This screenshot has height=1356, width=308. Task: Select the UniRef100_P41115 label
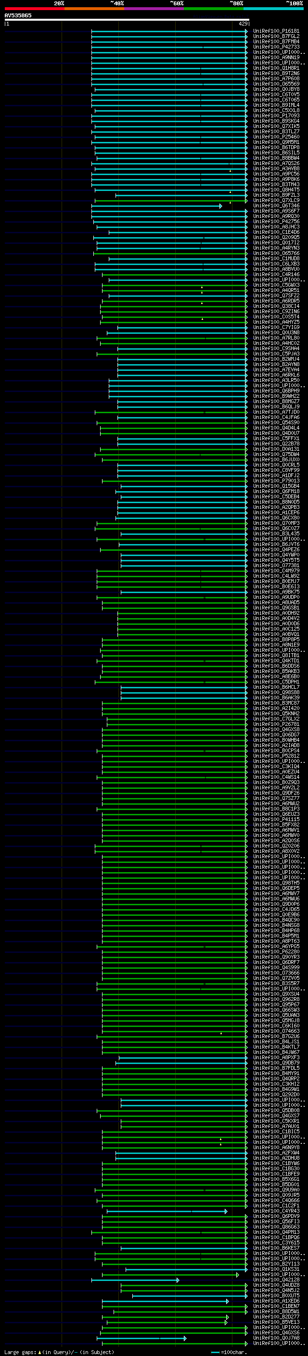pyautogui.click(x=276, y=819)
